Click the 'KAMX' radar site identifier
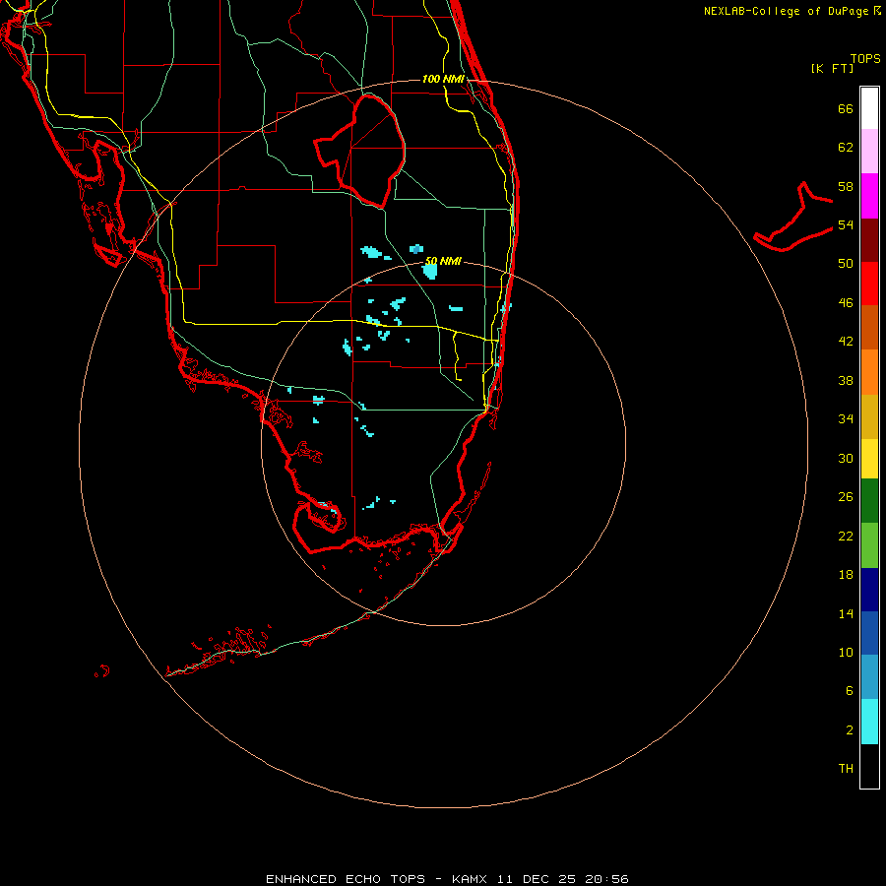 pos(472,879)
